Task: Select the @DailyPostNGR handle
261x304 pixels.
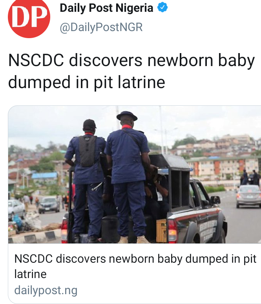Action: tap(101, 27)
